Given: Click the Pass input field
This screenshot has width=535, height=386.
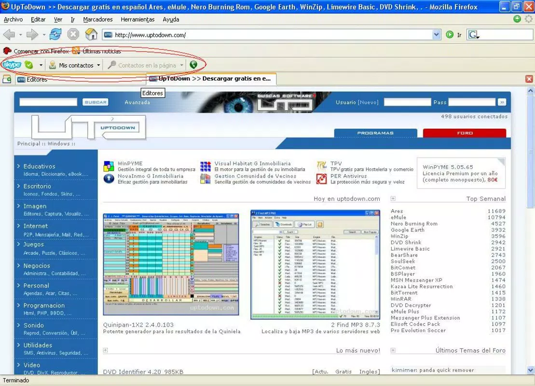Looking at the screenshot, I should [x=472, y=102].
